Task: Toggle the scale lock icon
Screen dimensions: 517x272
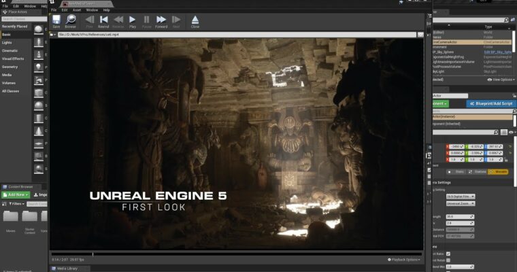Action: coord(506,160)
